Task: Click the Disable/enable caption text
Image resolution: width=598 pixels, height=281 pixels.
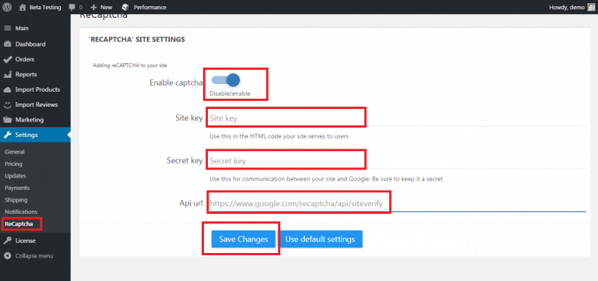Action: 230,93
